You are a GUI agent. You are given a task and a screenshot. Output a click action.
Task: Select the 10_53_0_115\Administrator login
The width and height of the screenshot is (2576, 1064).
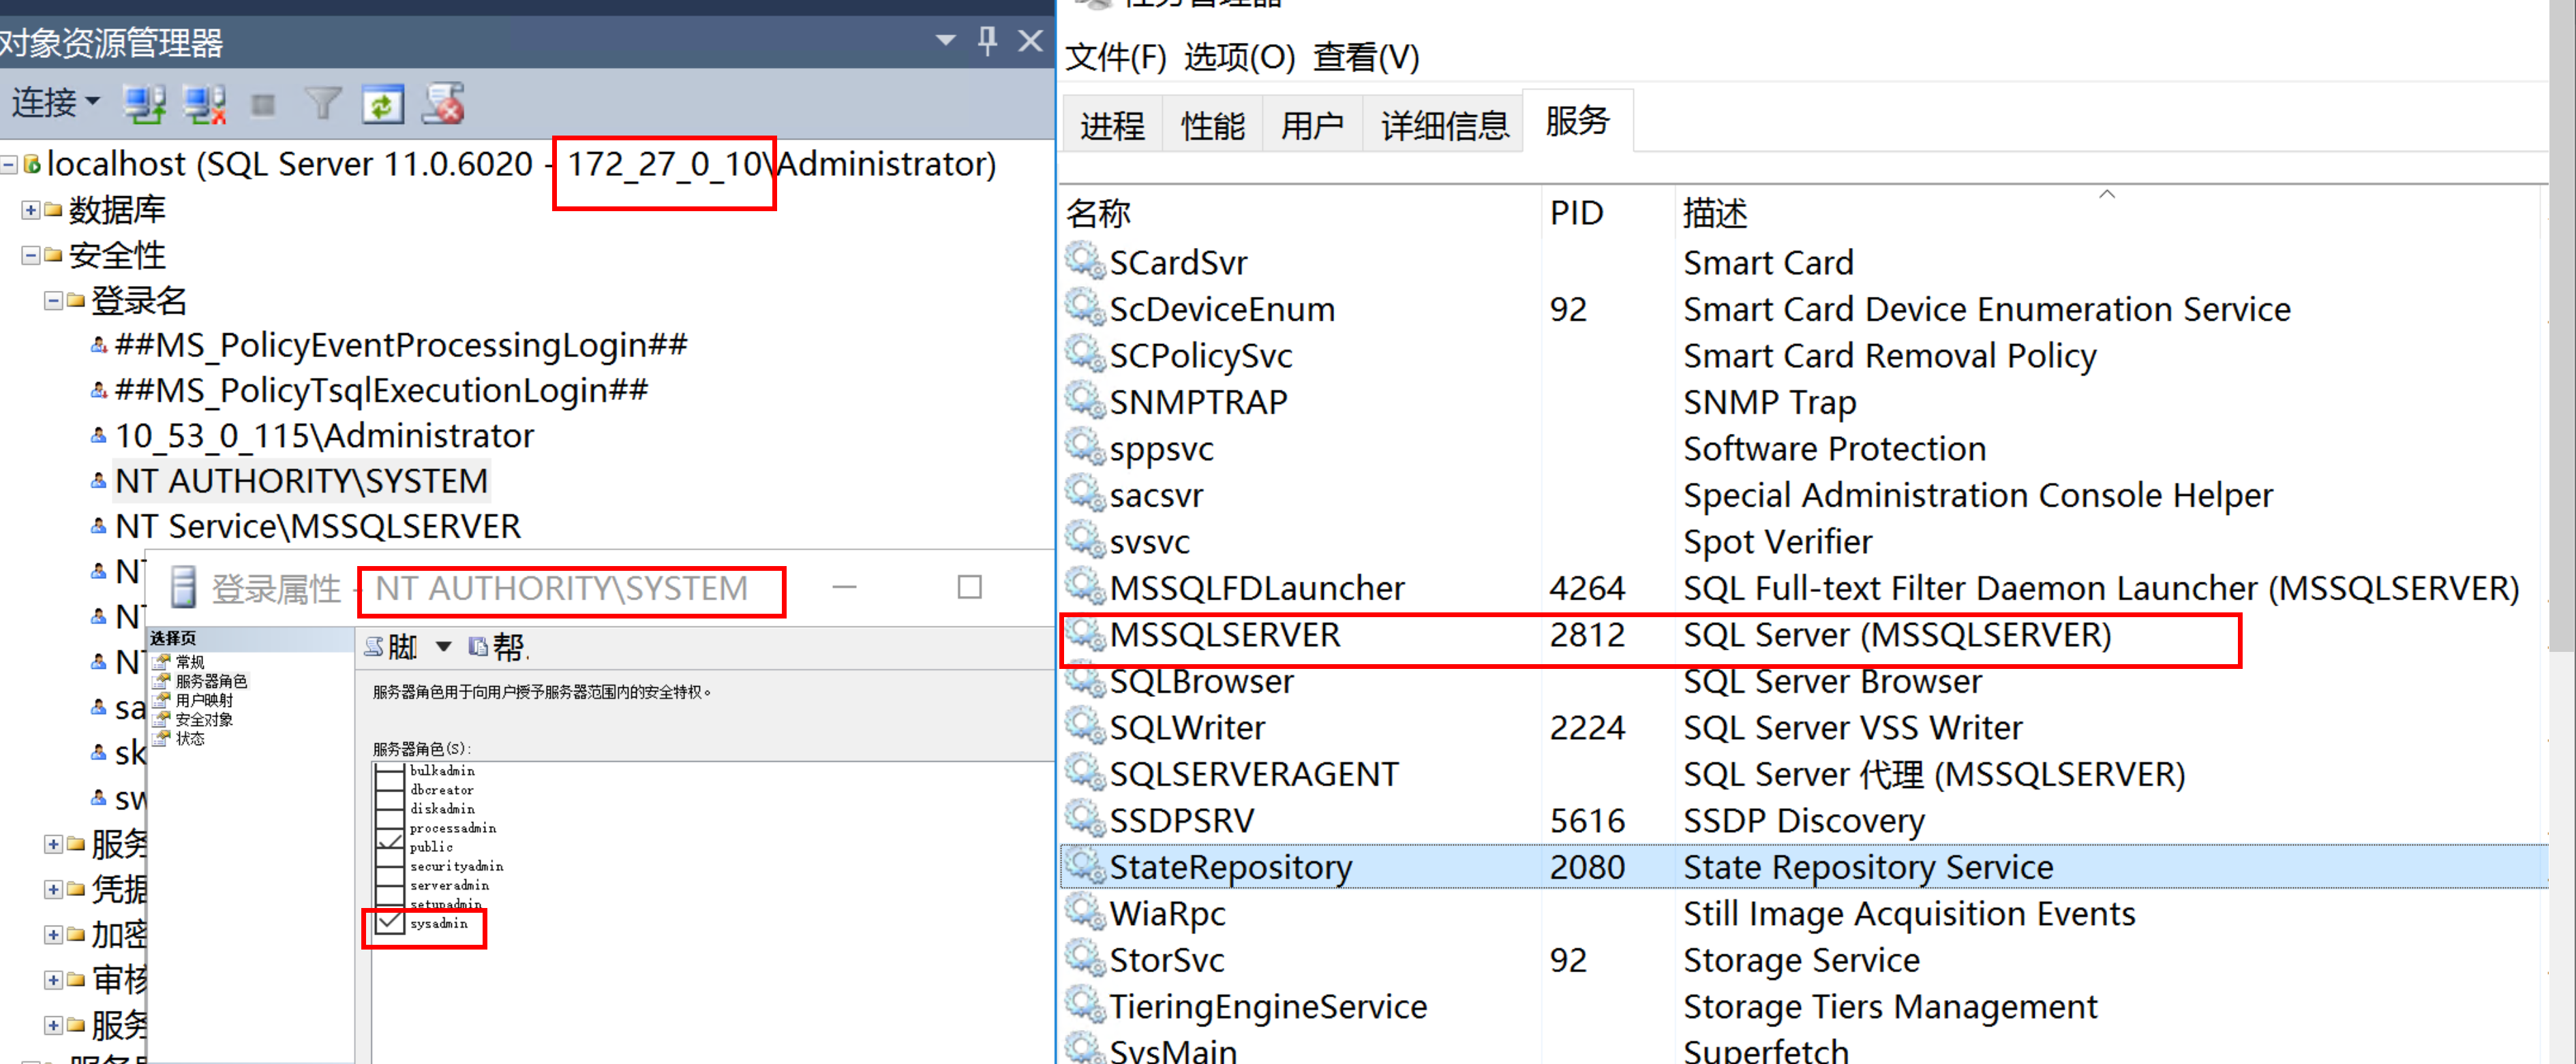tap(324, 437)
